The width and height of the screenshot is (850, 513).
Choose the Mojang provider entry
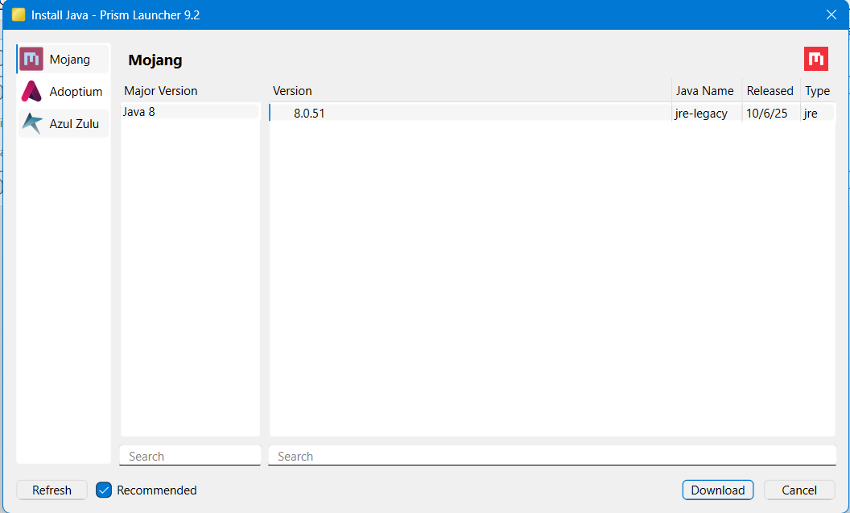69,59
